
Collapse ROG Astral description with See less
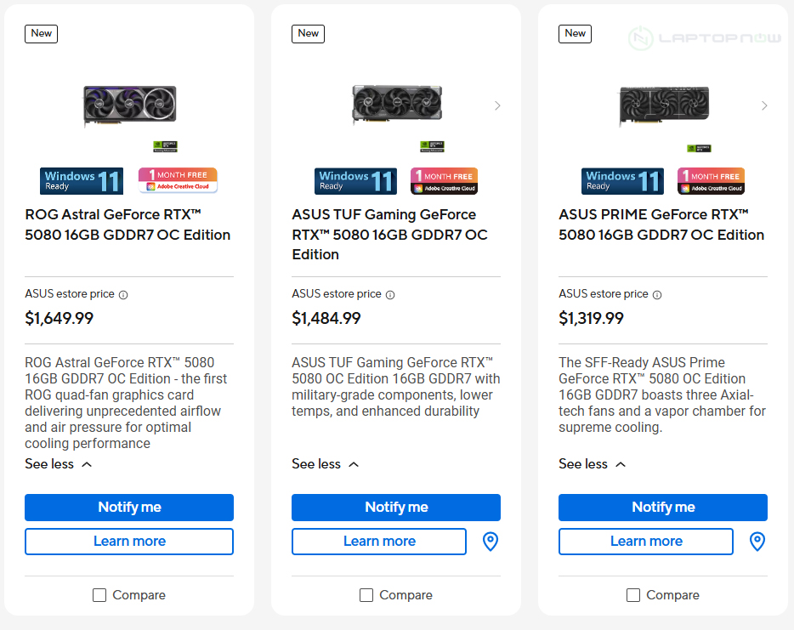tap(59, 464)
